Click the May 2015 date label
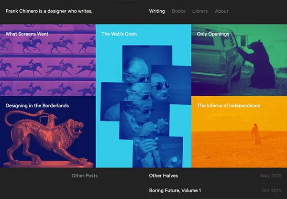Screen dimensions: 287x199 pos(271,176)
